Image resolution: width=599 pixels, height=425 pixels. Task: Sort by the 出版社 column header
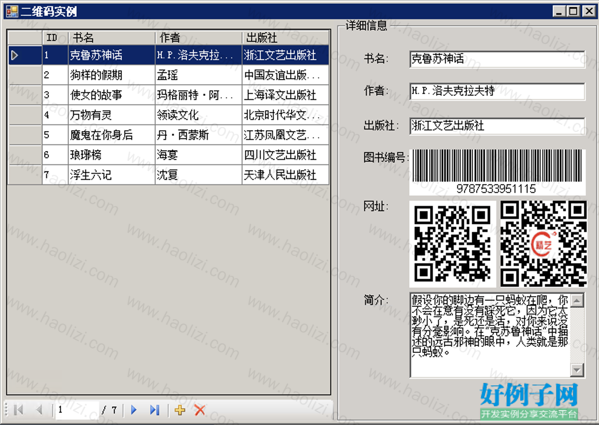click(285, 38)
